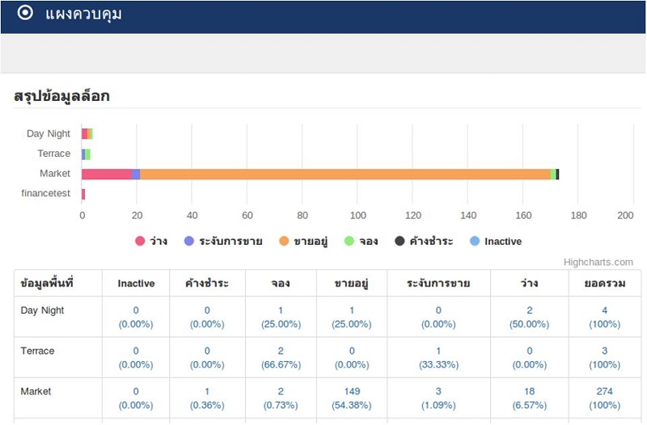Screen dimensions: 647x425
Task: Click the Inactive column header in table
Action: tap(136, 283)
